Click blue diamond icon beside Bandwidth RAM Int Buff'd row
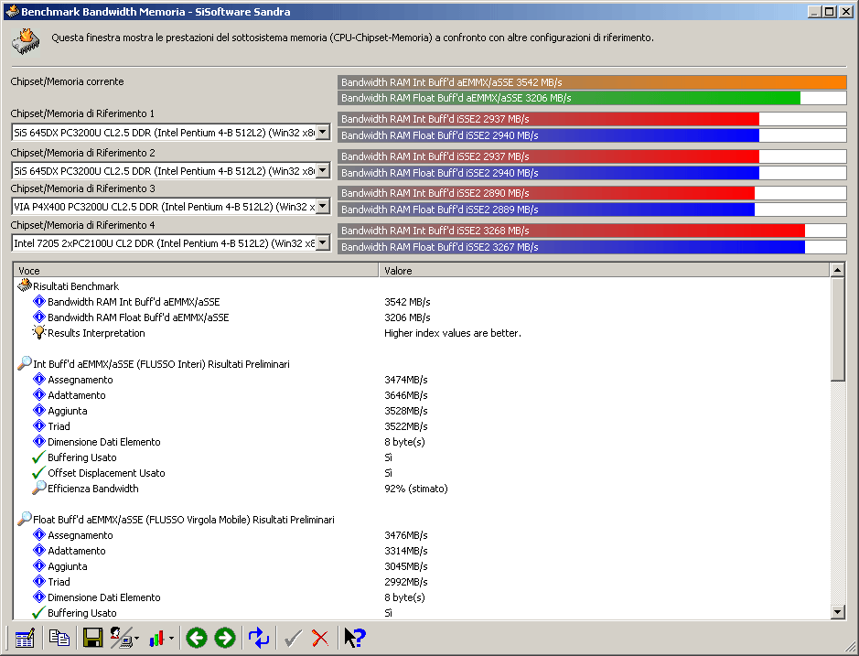Screen dimensions: 859x656 (x=39, y=301)
